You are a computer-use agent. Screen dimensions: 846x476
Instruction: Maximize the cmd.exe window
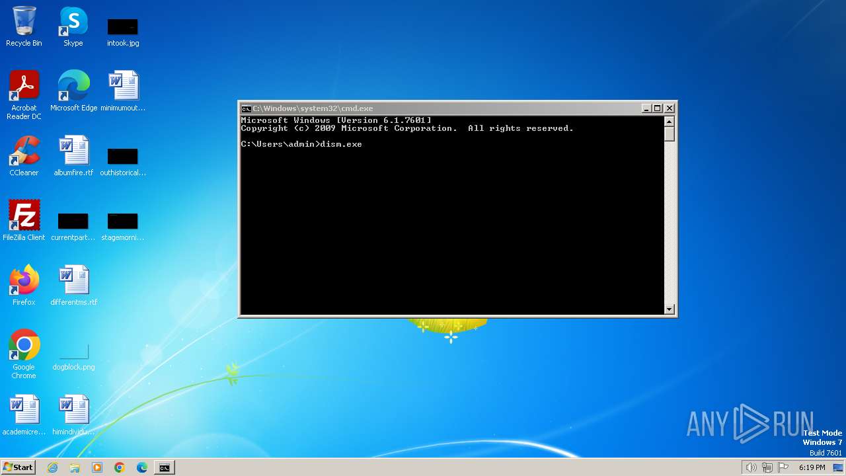[658, 108]
